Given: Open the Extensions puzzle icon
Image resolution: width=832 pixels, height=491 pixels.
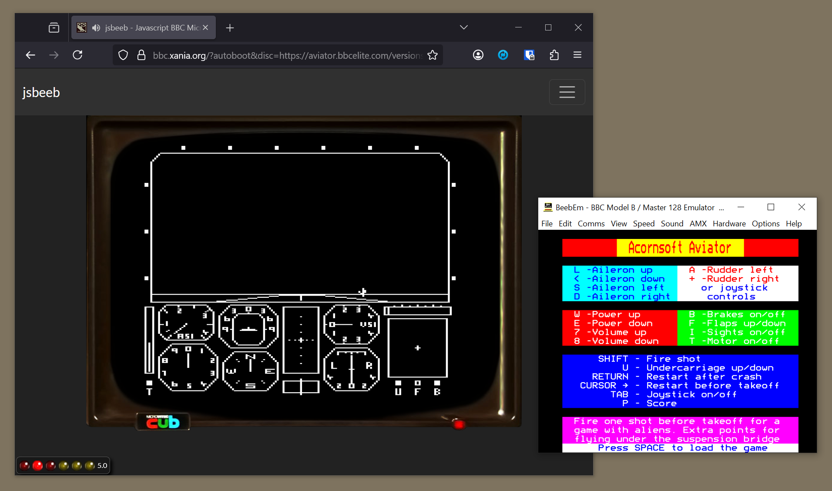Looking at the screenshot, I should click(x=554, y=55).
